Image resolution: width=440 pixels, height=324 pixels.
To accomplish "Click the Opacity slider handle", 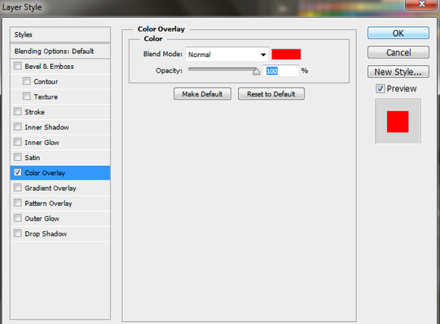I will [256, 71].
